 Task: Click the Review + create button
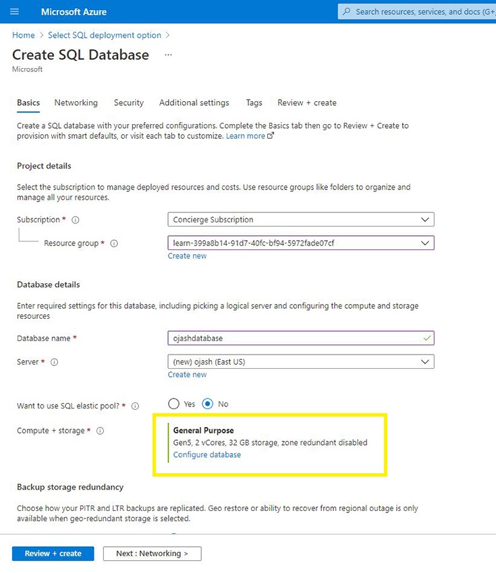click(x=53, y=553)
